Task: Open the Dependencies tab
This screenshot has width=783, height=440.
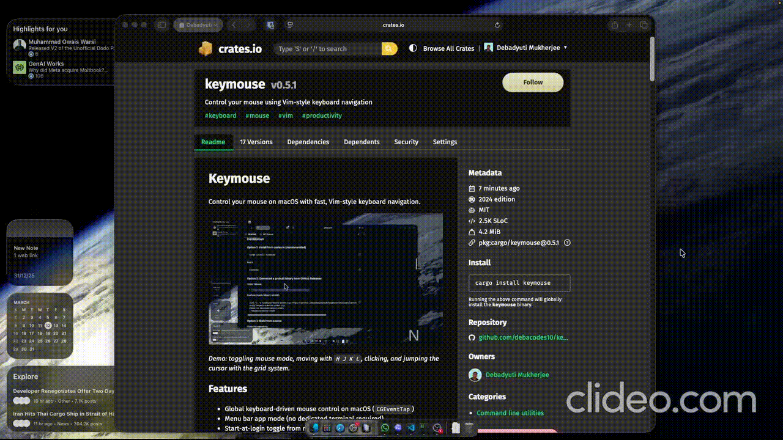Action: (308, 142)
